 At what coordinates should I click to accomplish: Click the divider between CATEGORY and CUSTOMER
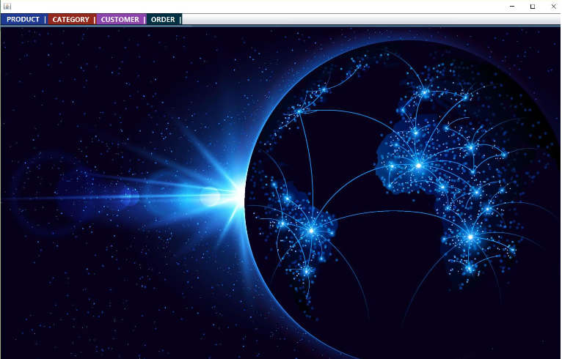(x=95, y=20)
